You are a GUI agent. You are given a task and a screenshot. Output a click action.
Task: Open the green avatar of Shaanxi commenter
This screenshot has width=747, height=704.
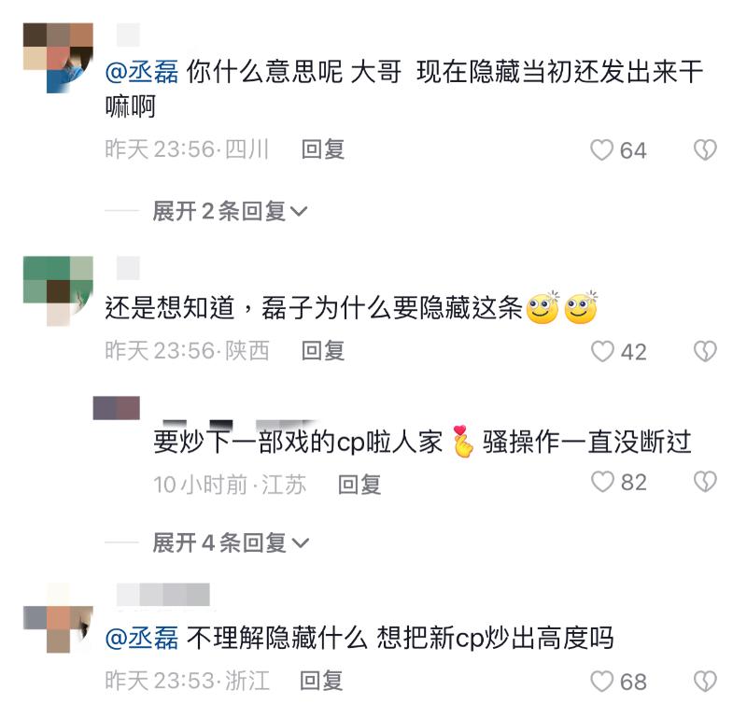tap(58, 291)
